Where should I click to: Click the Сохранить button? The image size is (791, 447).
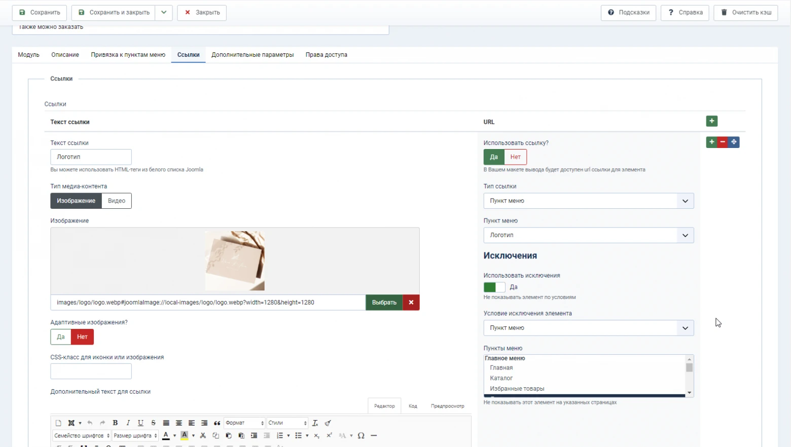40,12
